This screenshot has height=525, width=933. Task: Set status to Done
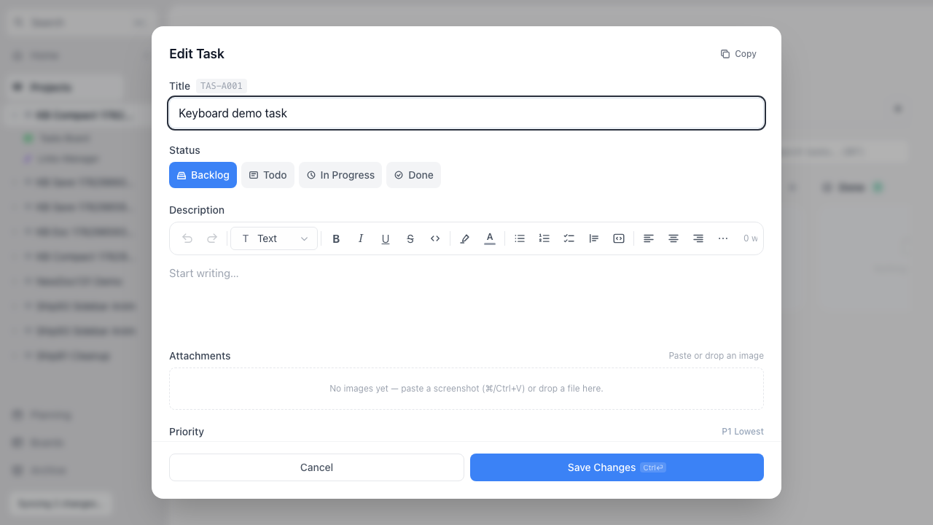pos(413,175)
